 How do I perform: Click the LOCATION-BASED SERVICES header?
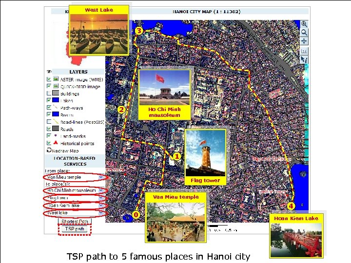pos(75,161)
